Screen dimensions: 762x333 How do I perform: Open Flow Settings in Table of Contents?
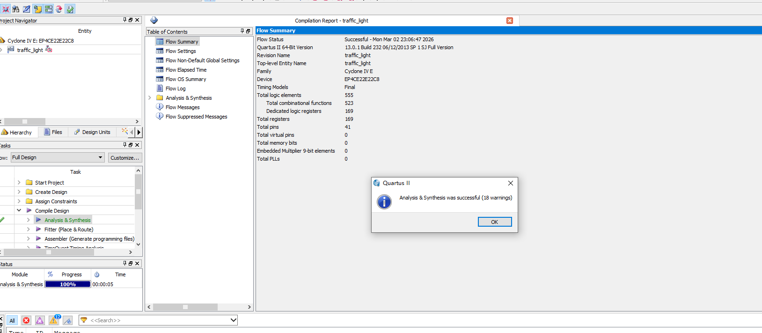pos(181,51)
